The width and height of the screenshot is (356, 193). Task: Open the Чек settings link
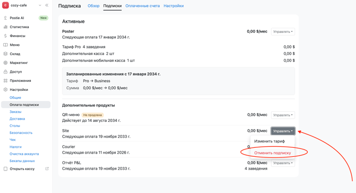(13, 140)
